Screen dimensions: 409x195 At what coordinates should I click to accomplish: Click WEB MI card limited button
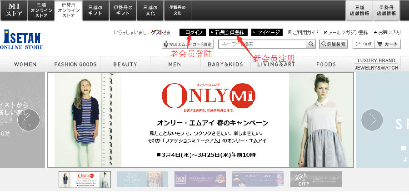[x=187, y=44]
